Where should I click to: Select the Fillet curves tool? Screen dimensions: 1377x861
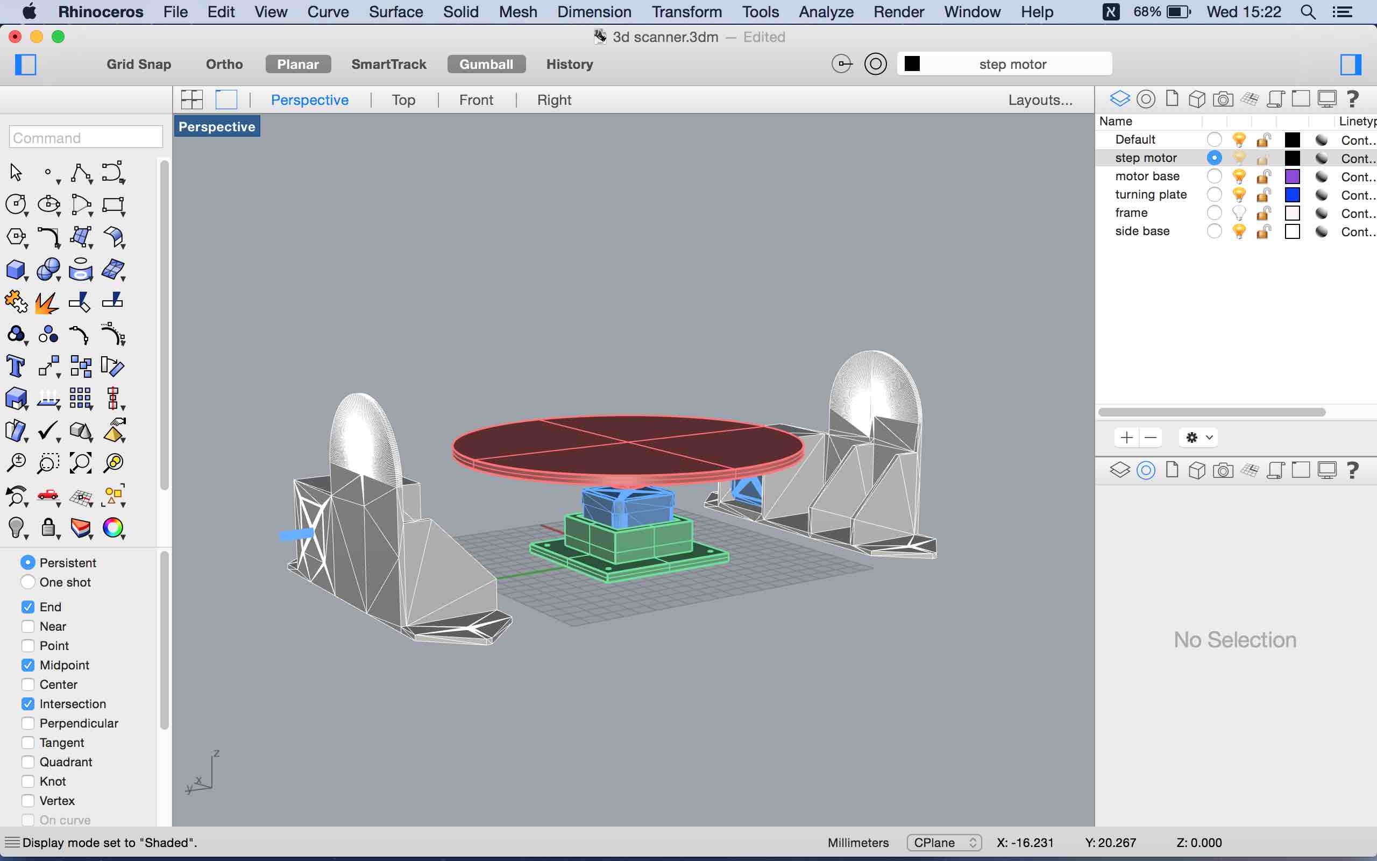point(48,237)
